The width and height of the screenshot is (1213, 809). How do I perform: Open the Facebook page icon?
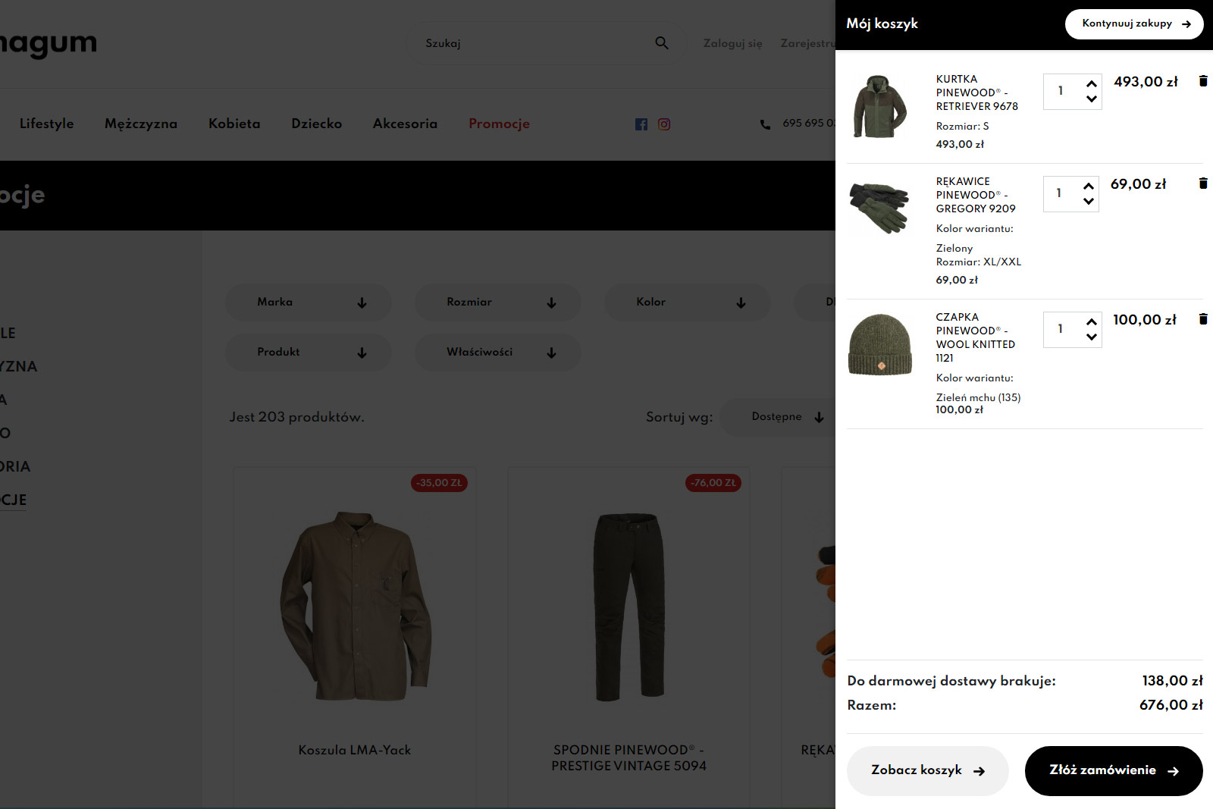point(641,124)
